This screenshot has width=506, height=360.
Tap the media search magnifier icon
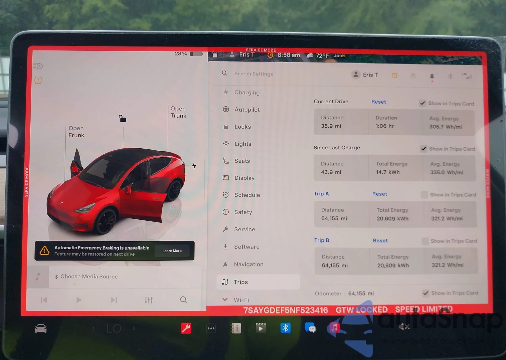coord(184,300)
